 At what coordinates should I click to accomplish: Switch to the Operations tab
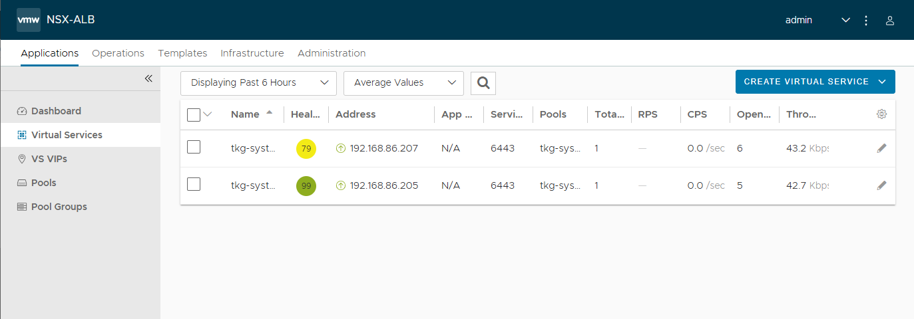[118, 53]
